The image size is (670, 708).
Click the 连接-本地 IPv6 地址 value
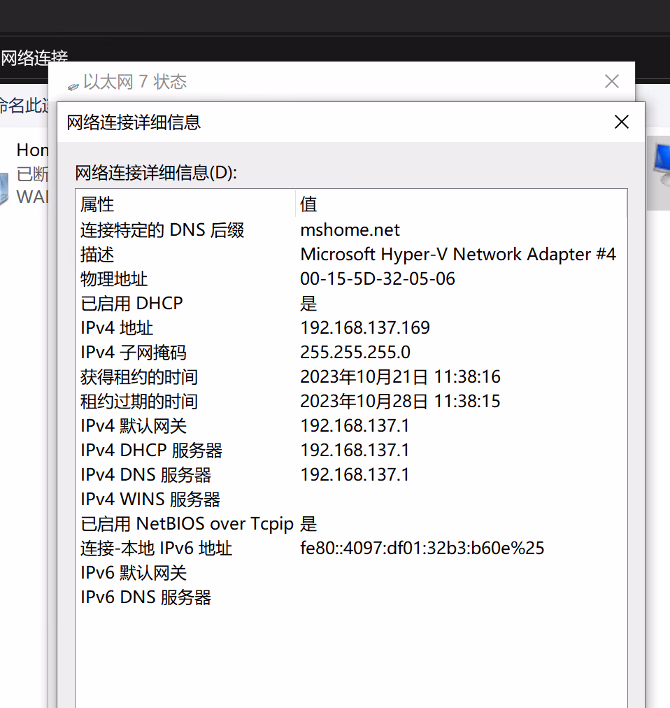click(422, 548)
